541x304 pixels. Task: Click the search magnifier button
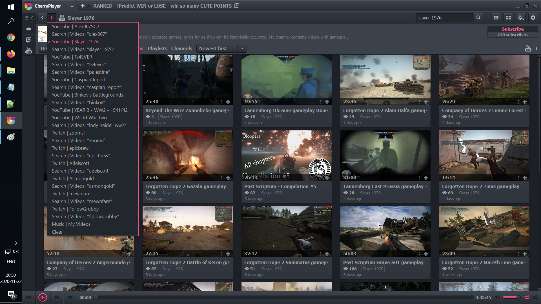478,18
